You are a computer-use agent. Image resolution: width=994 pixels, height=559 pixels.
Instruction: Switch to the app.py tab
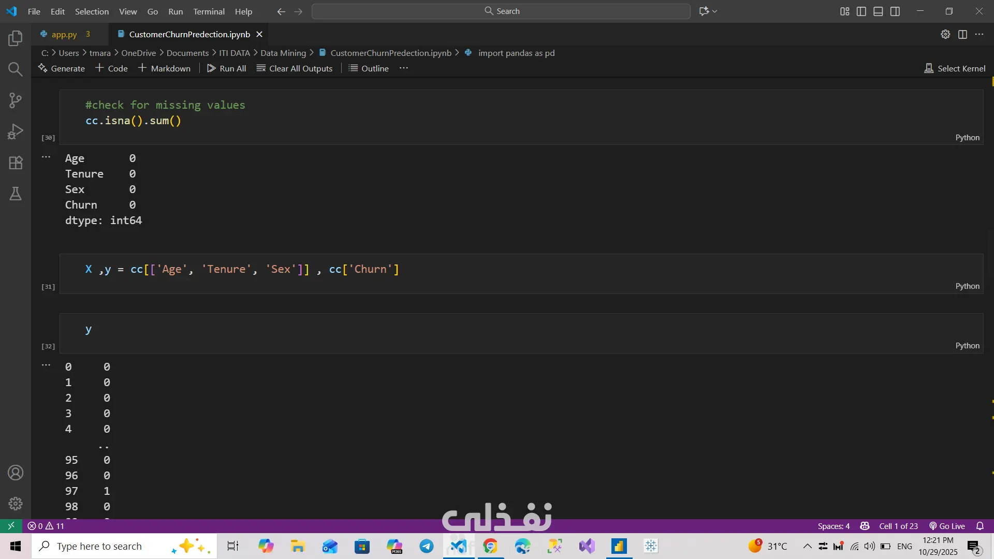[x=64, y=34]
